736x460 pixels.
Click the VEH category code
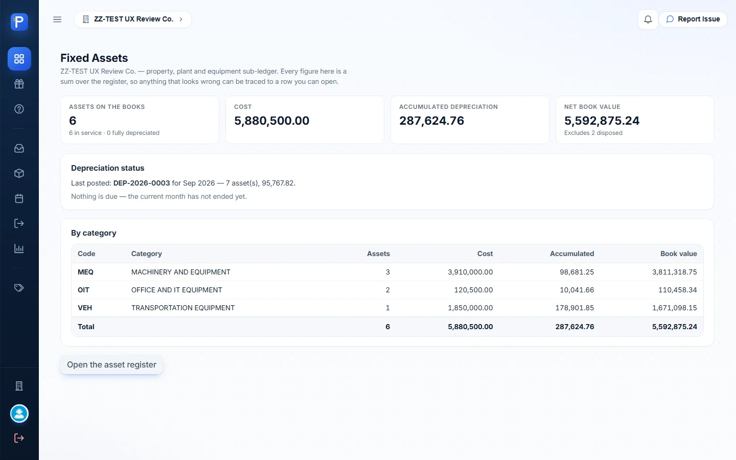85,308
